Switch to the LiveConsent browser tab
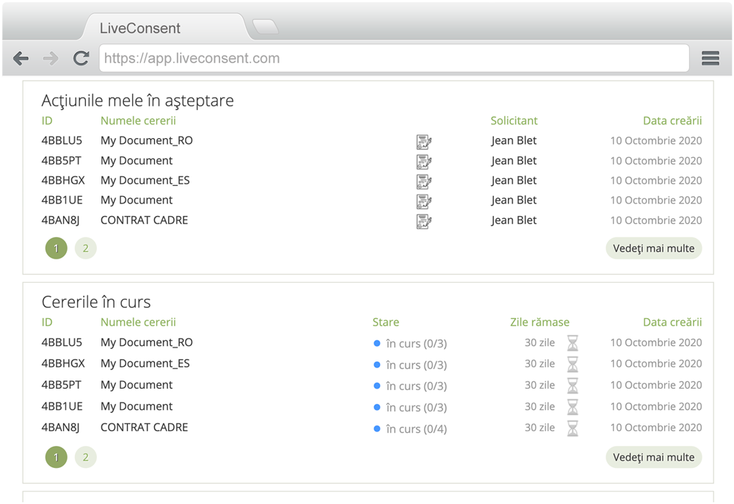This screenshot has width=734, height=504. [139, 29]
